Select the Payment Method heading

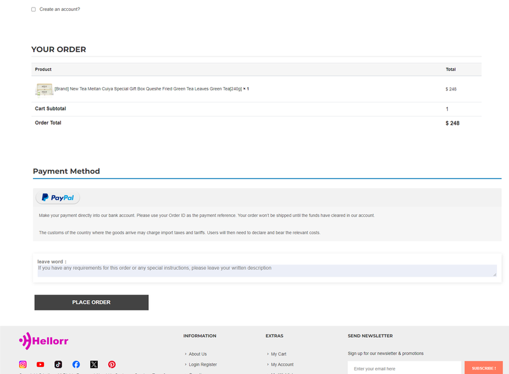(x=66, y=171)
